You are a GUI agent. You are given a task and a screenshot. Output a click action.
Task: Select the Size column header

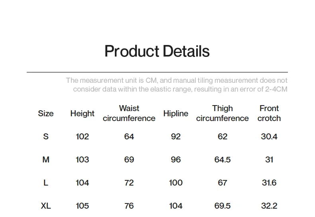(46, 113)
